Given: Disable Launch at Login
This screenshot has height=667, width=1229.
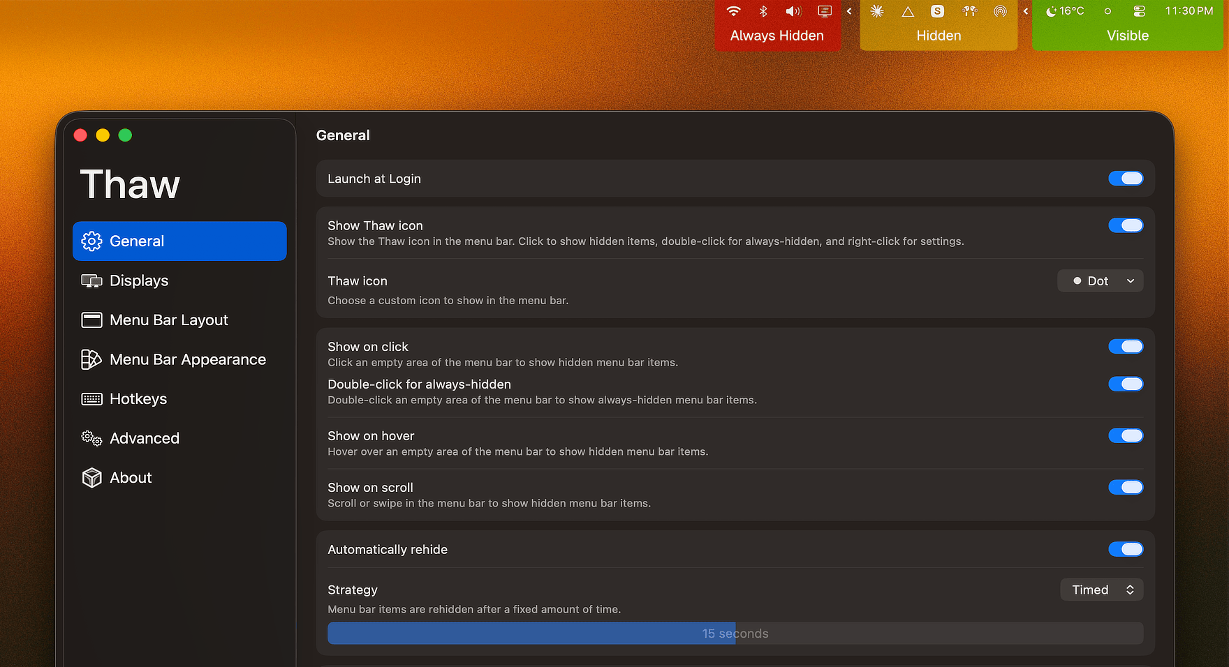Looking at the screenshot, I should tap(1126, 179).
